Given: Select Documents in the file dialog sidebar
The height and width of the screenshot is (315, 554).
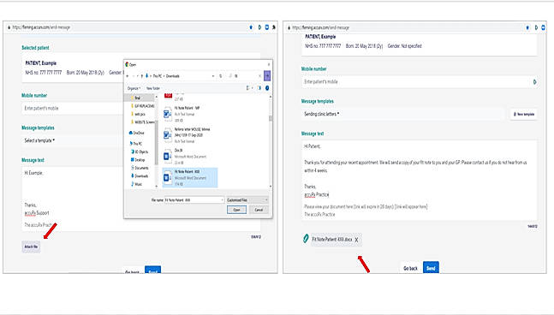Looking at the screenshot, I should [140, 168].
